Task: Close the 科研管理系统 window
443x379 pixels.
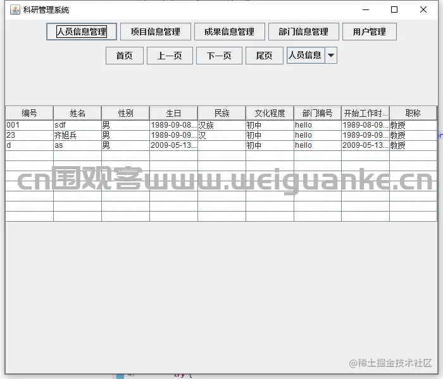Action: [423, 10]
